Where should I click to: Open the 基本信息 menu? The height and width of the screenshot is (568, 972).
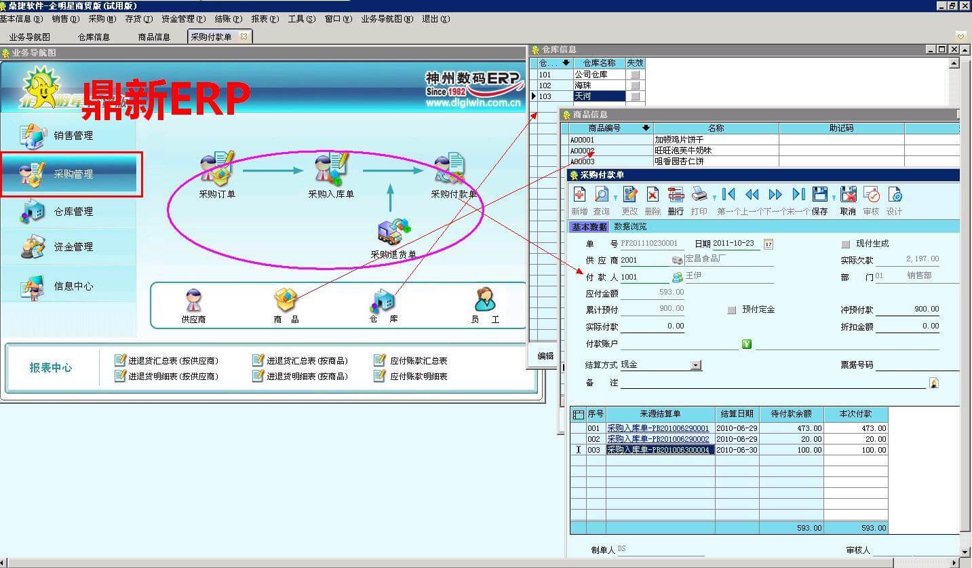click(21, 19)
